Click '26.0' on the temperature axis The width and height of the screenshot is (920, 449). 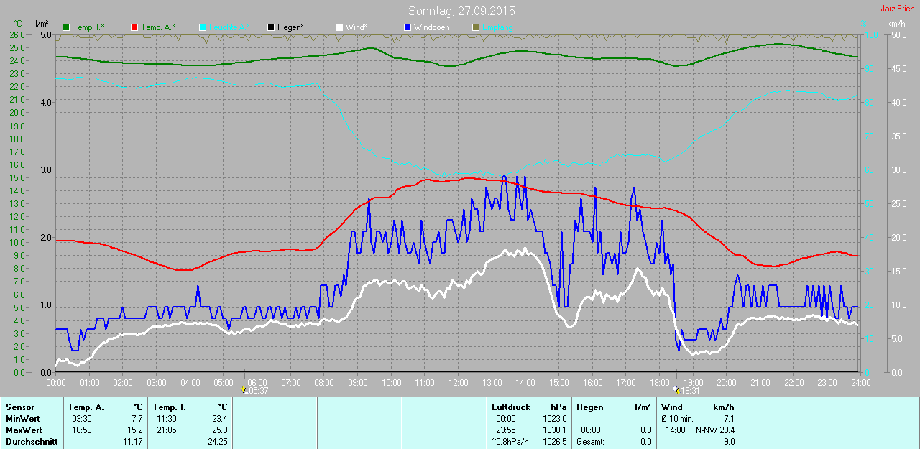tap(17, 34)
